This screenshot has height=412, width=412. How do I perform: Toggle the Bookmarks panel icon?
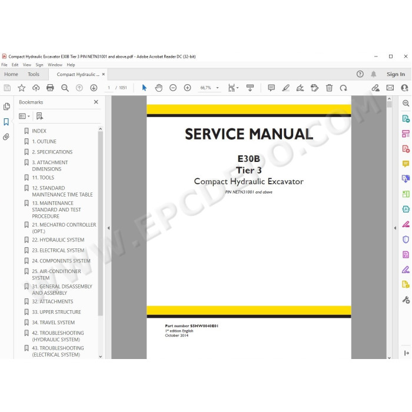coord(6,122)
